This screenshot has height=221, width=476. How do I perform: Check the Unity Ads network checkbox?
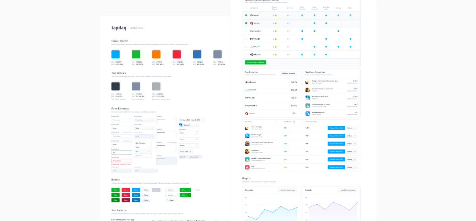[x=246, y=54]
